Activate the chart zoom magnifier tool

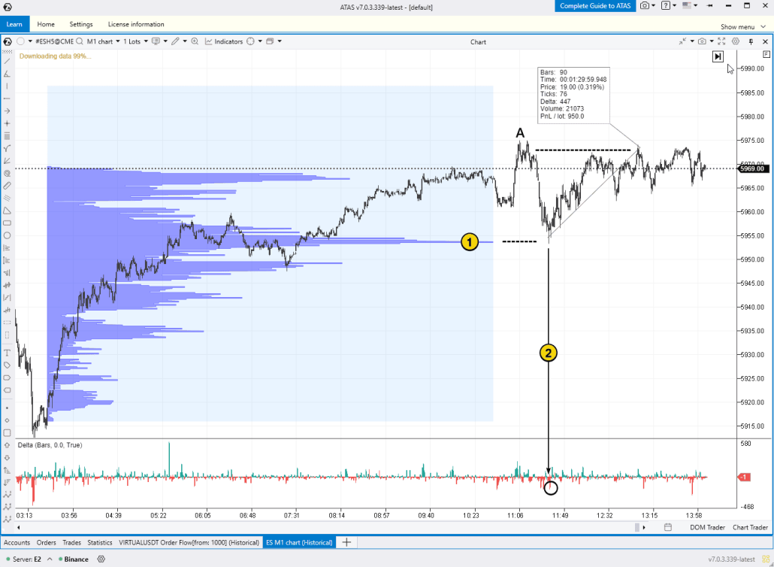195,41
